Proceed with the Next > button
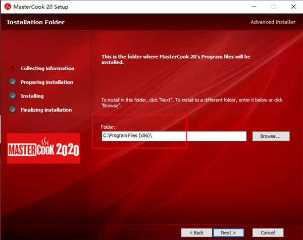This screenshot has width=303, height=240. click(228, 232)
